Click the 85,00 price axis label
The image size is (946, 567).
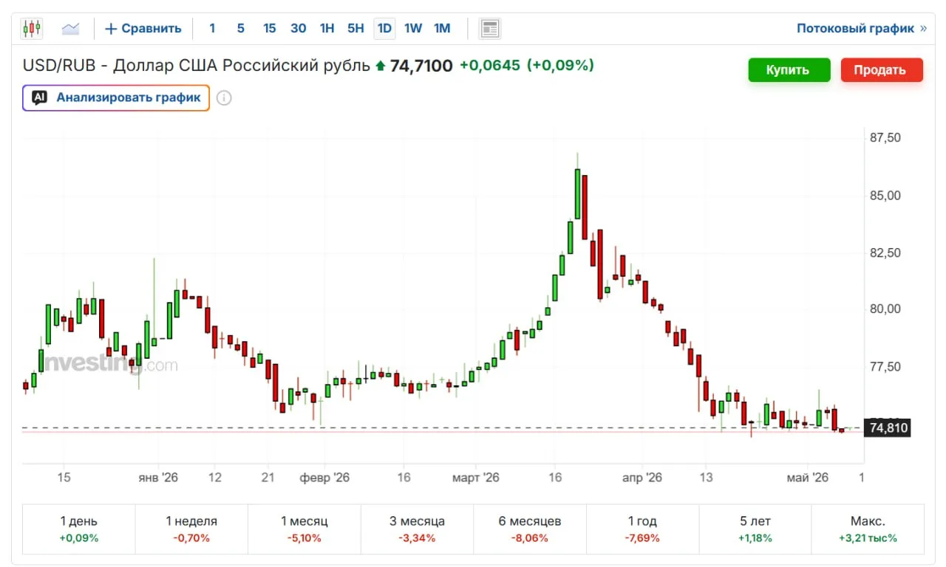(x=885, y=196)
